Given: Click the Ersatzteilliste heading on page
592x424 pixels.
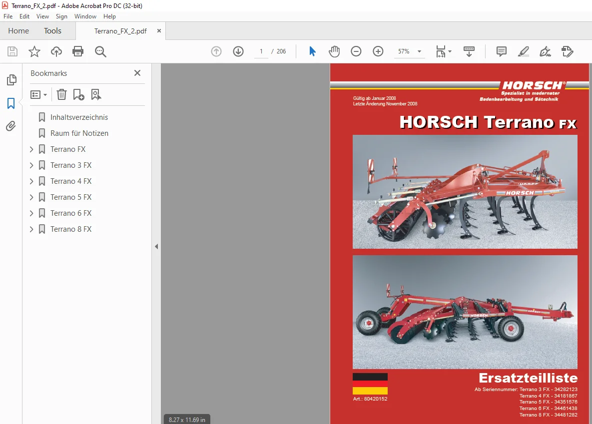Looking at the screenshot, I should [x=528, y=378].
